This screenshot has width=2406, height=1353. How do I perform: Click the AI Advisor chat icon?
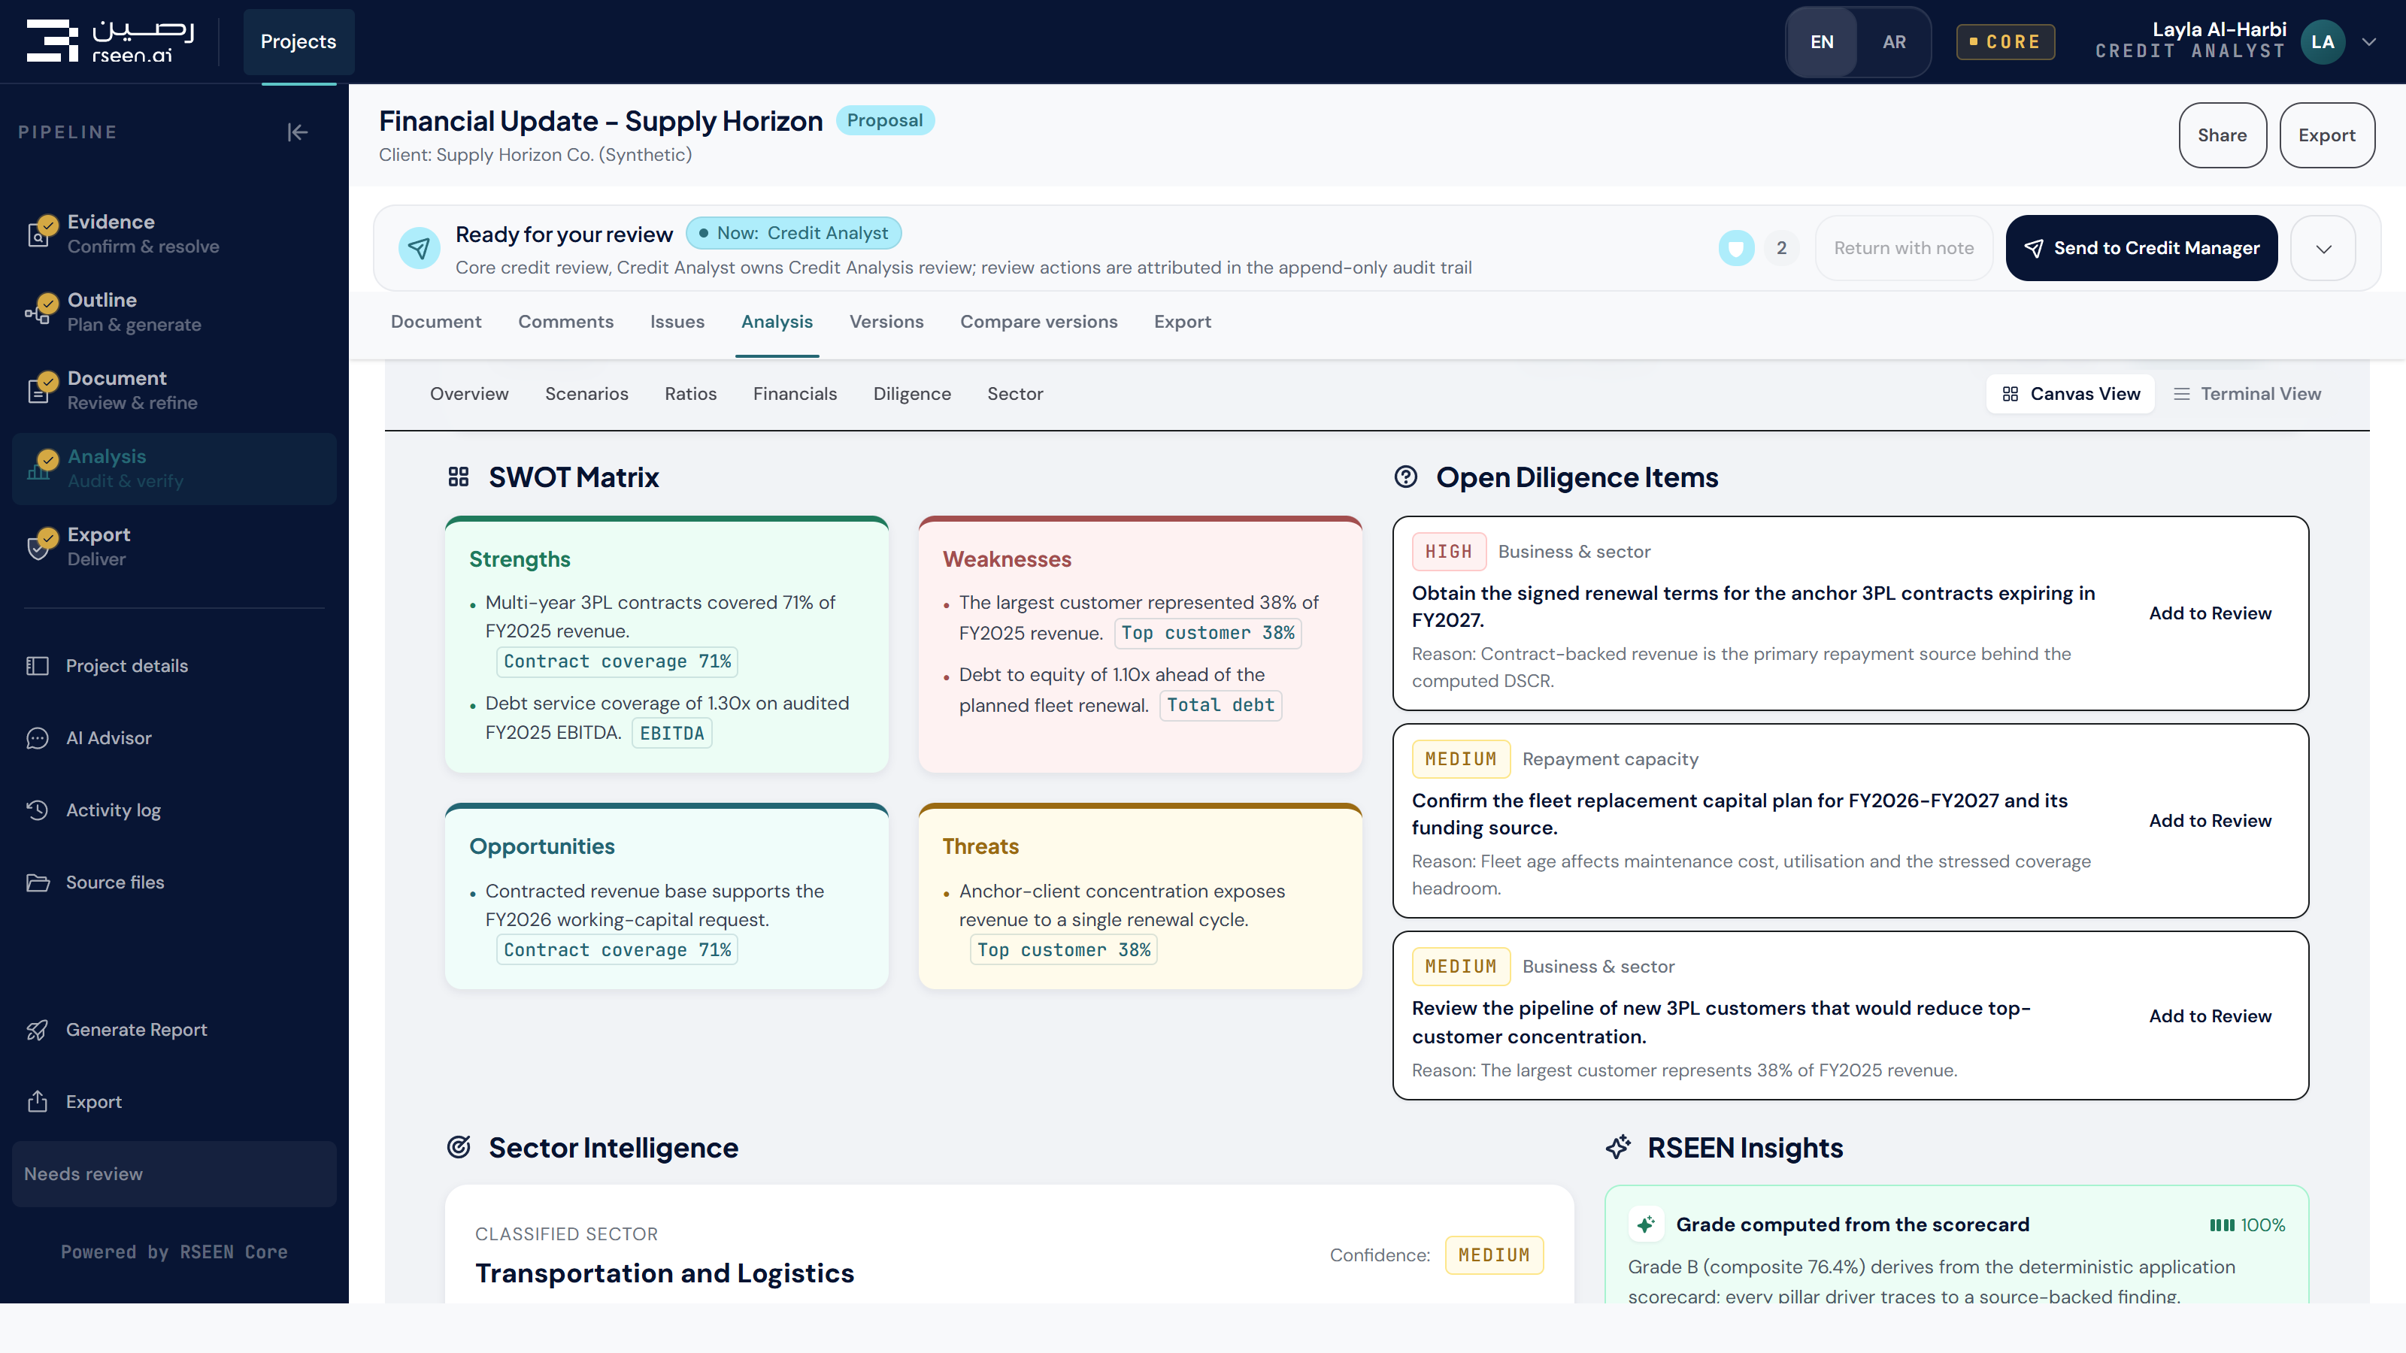tap(38, 739)
